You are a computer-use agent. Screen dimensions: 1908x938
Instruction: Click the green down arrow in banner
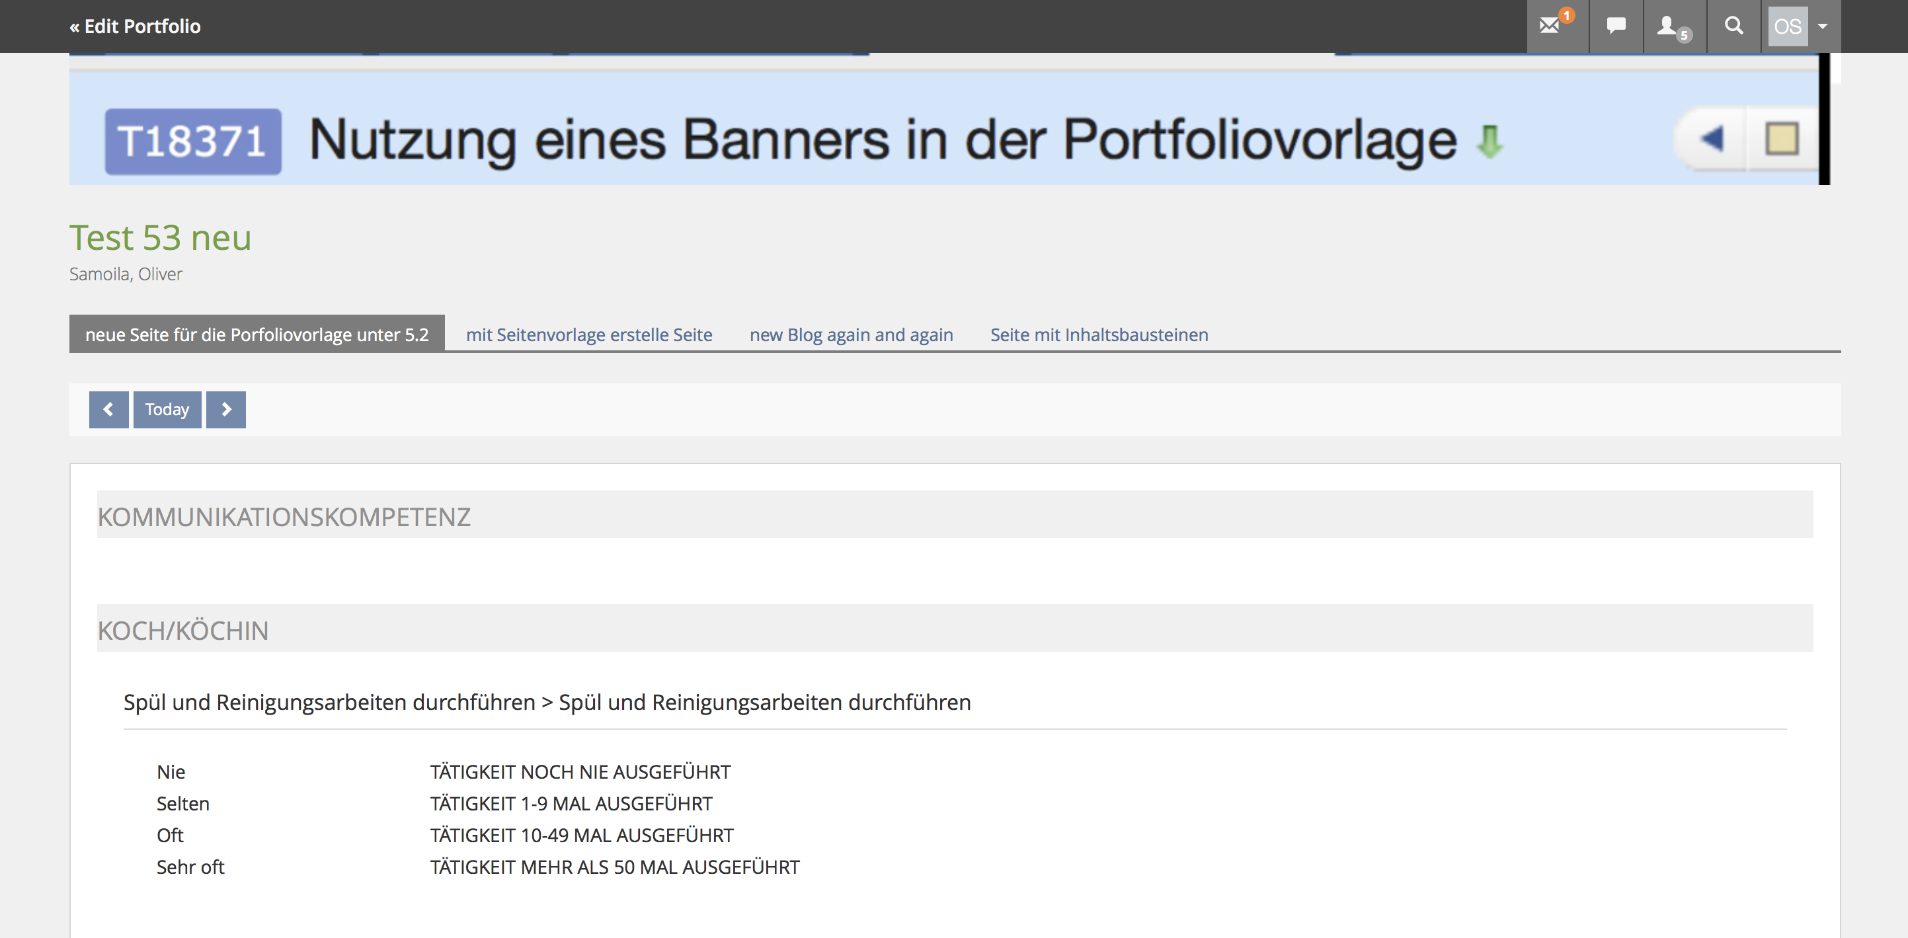click(1489, 141)
